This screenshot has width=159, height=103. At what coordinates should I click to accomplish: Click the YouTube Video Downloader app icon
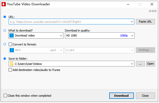click(x=4, y=4)
